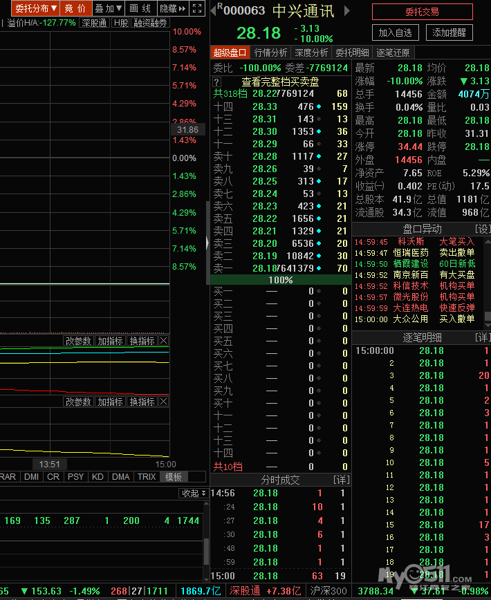Click the 100% buy-sell ratio bar
The width and height of the screenshot is (491, 600).
[281, 280]
